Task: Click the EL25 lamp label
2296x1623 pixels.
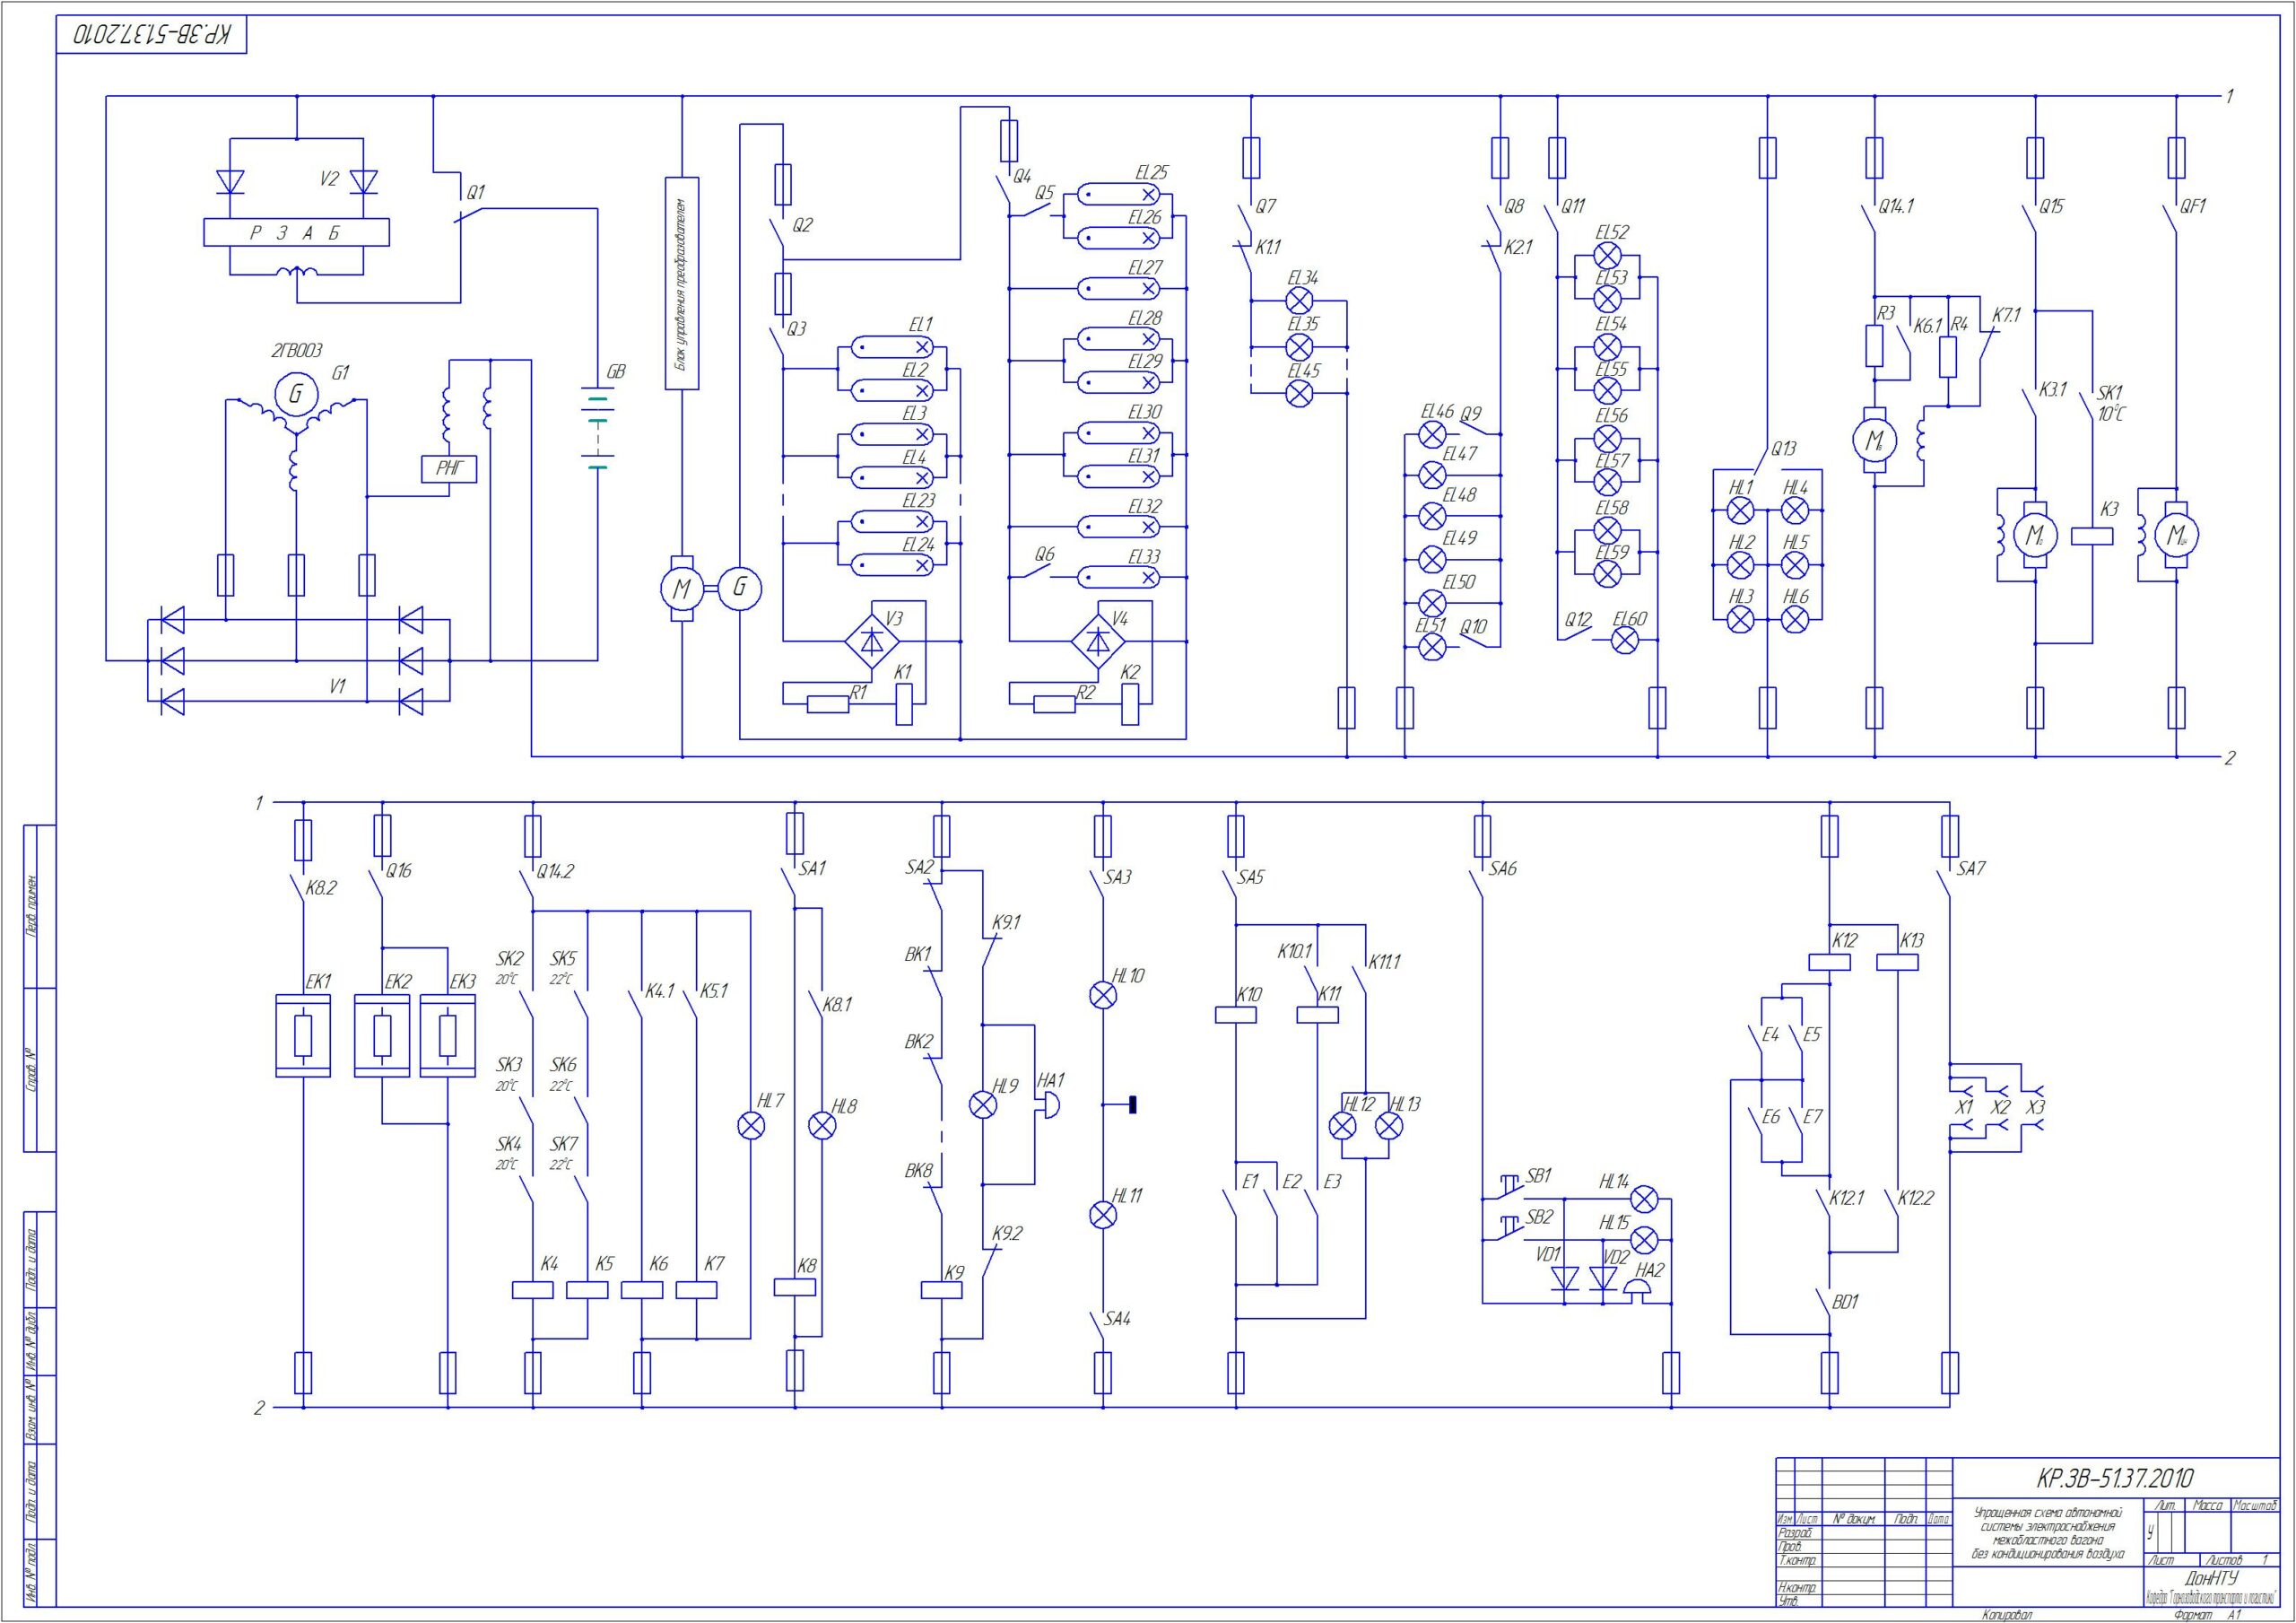Action: [x=1152, y=173]
